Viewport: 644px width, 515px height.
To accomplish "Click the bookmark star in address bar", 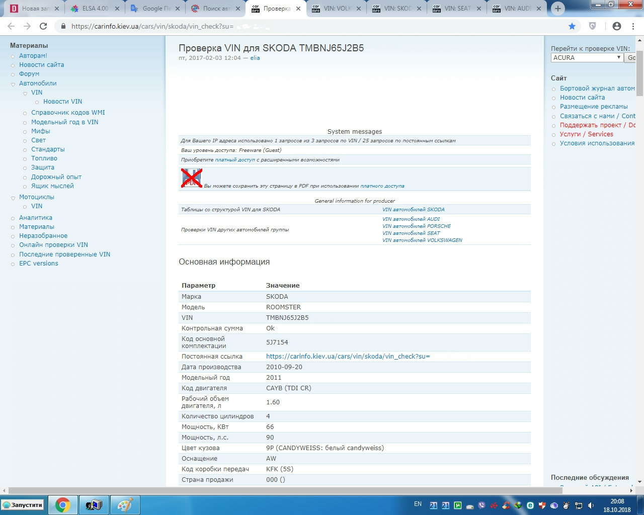I will point(572,26).
